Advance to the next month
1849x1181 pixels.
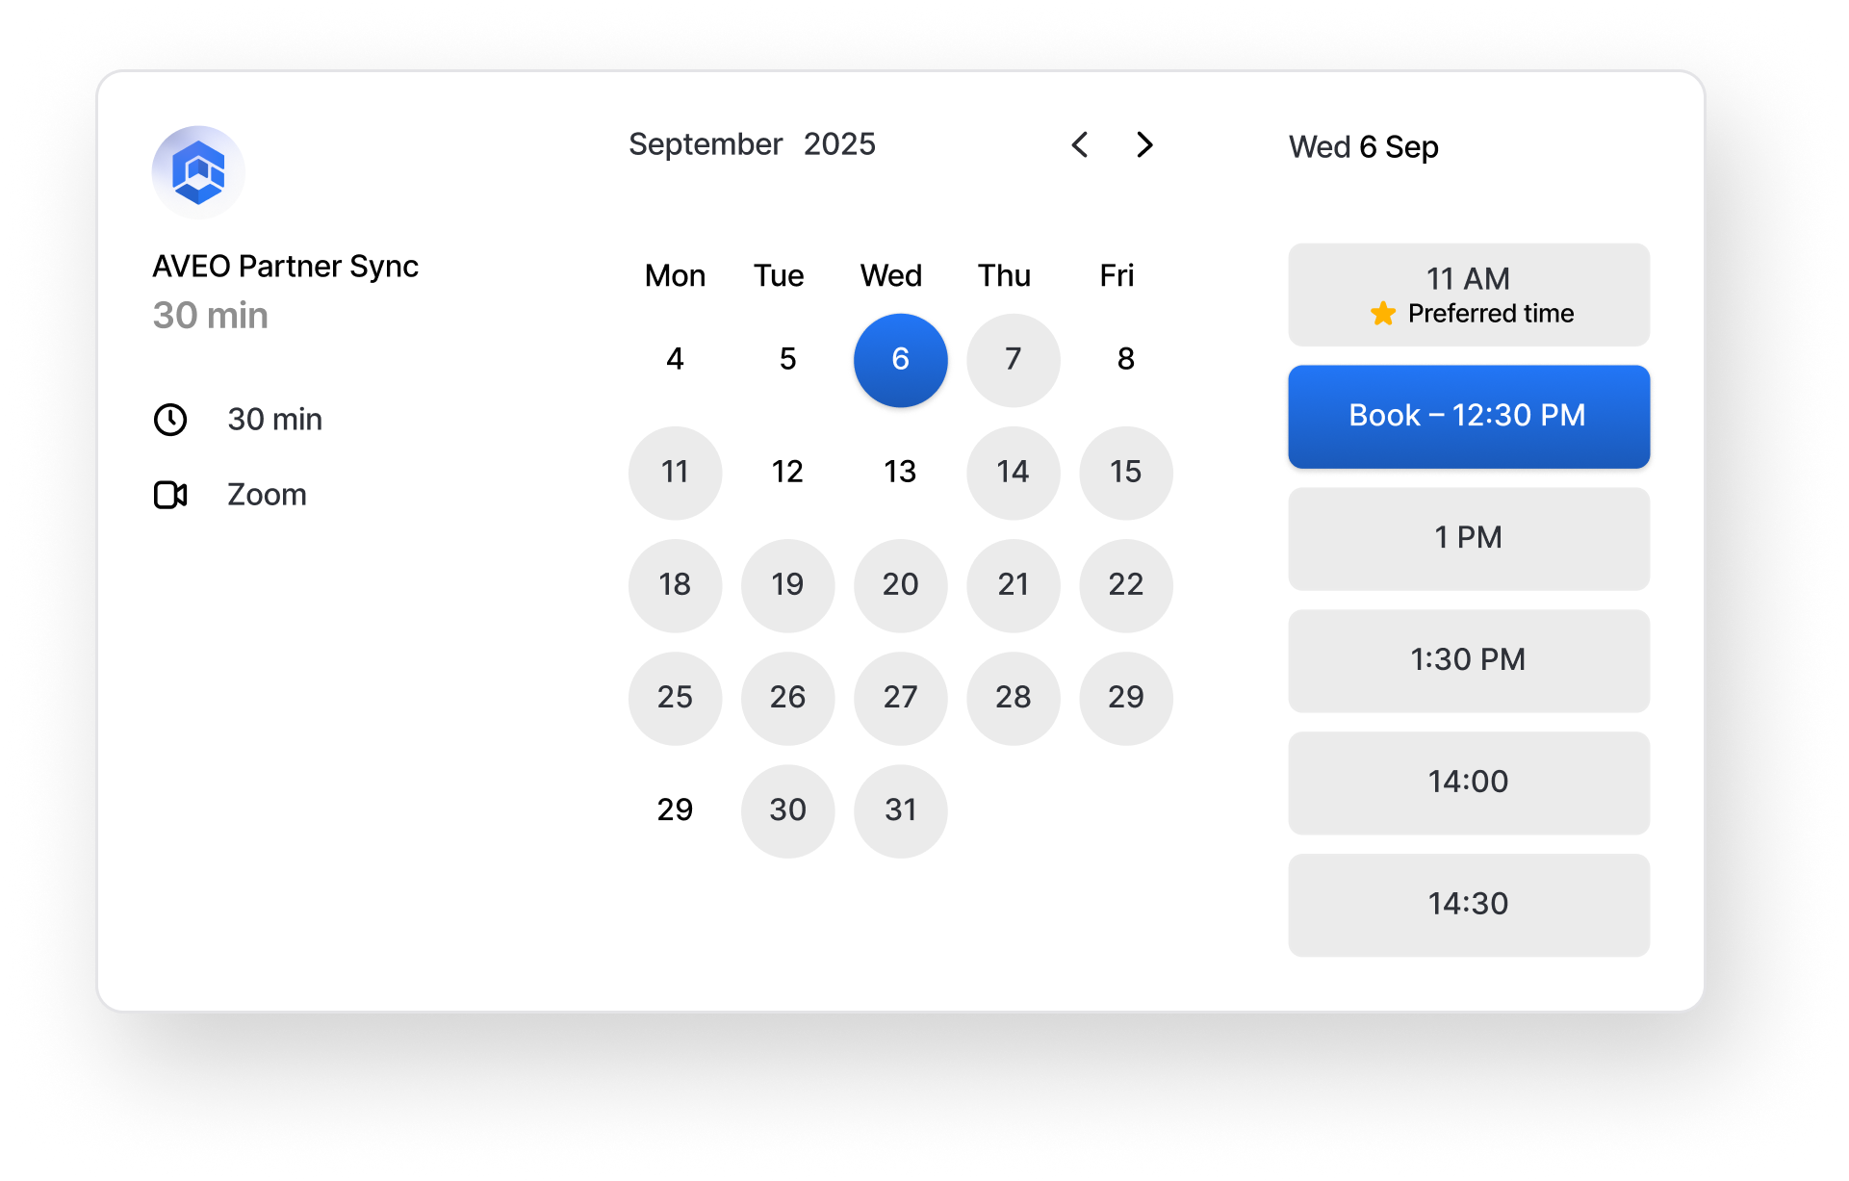click(1144, 145)
